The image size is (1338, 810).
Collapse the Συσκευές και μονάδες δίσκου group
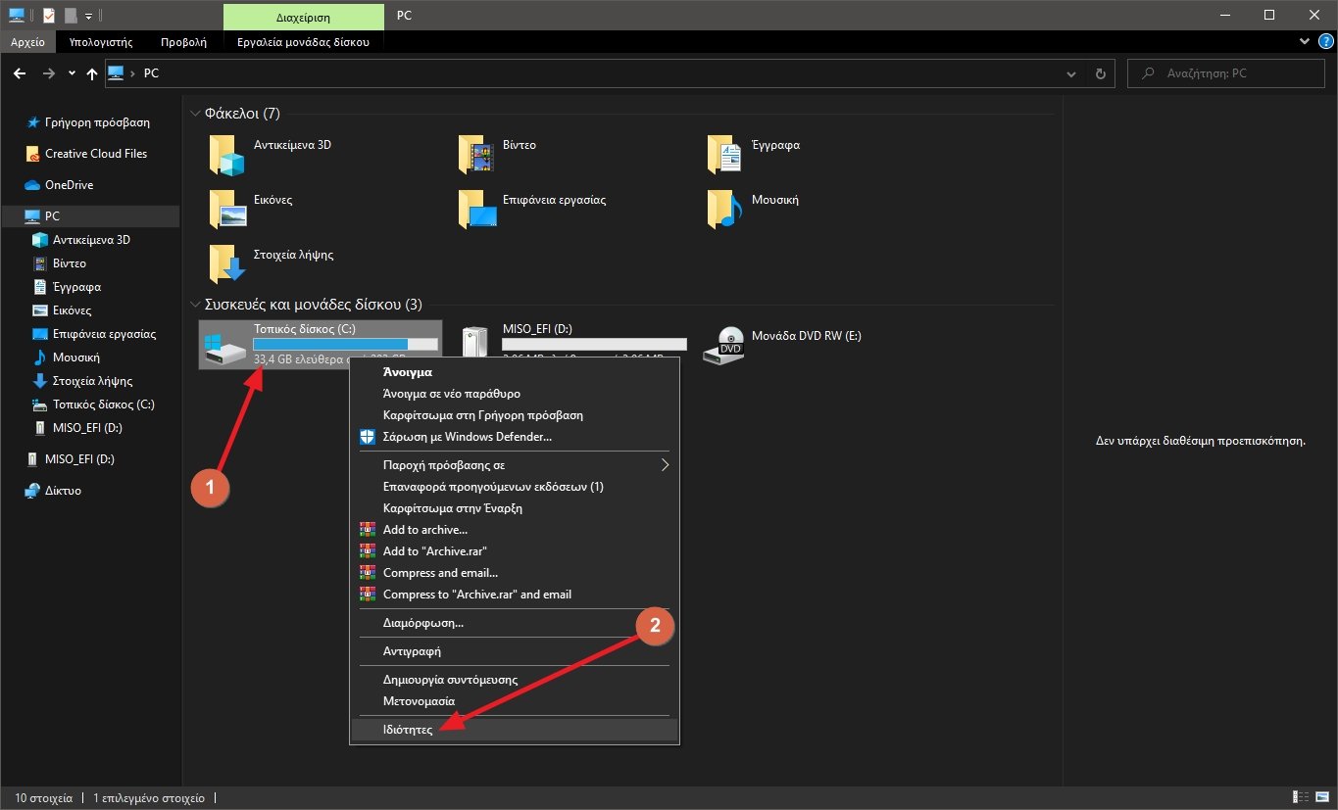click(196, 305)
